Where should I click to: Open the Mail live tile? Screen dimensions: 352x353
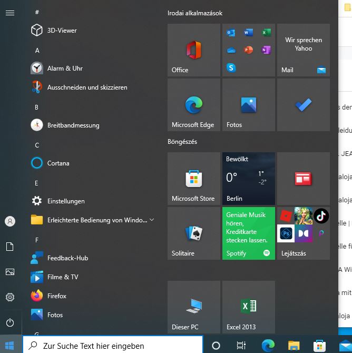(x=304, y=50)
